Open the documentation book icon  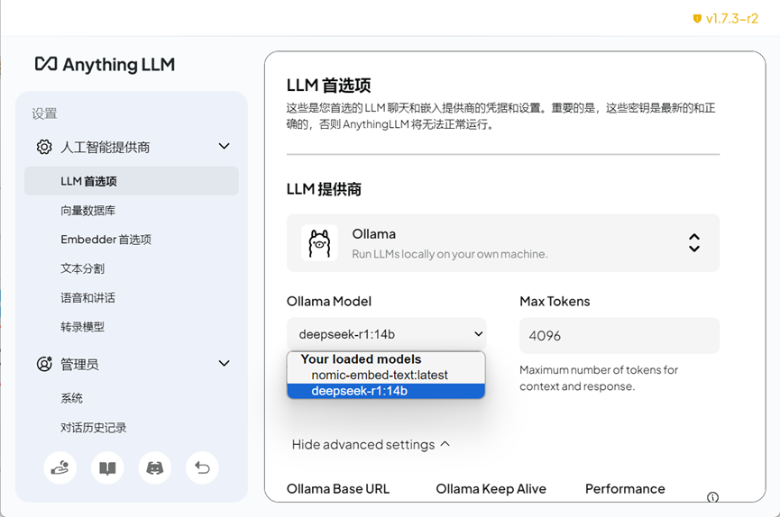point(107,467)
